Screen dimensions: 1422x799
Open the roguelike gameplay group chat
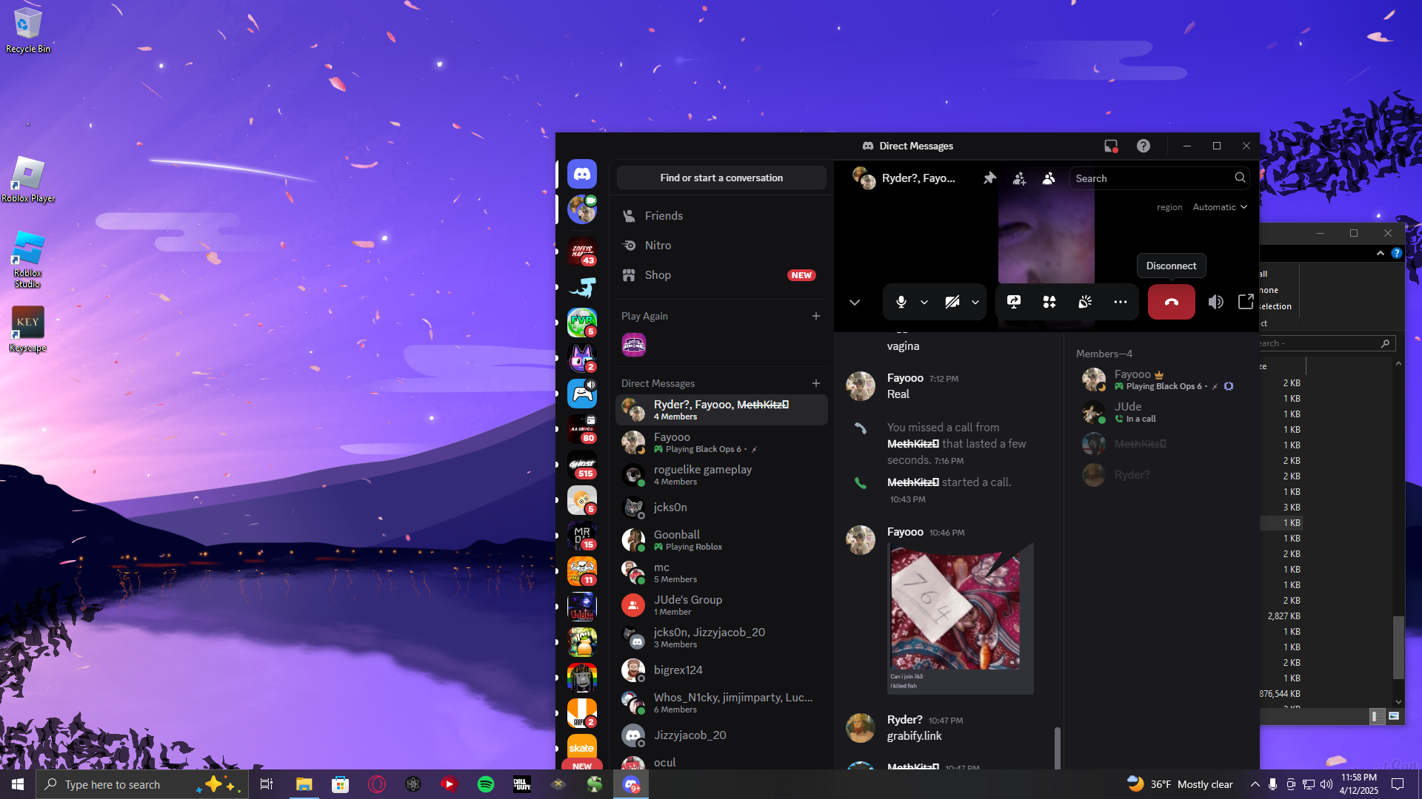(721, 475)
